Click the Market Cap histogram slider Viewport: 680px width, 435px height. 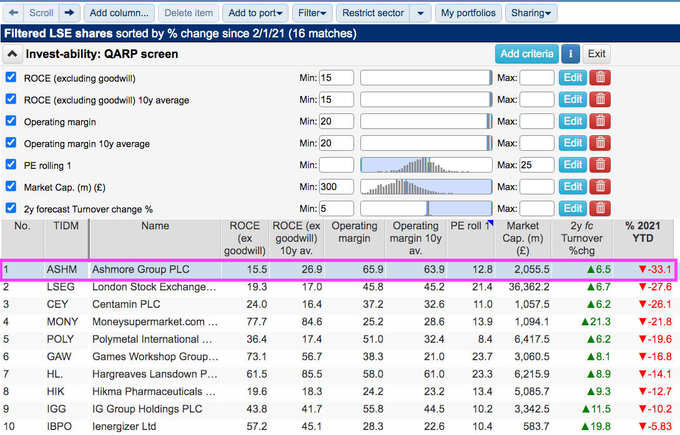[x=426, y=186]
